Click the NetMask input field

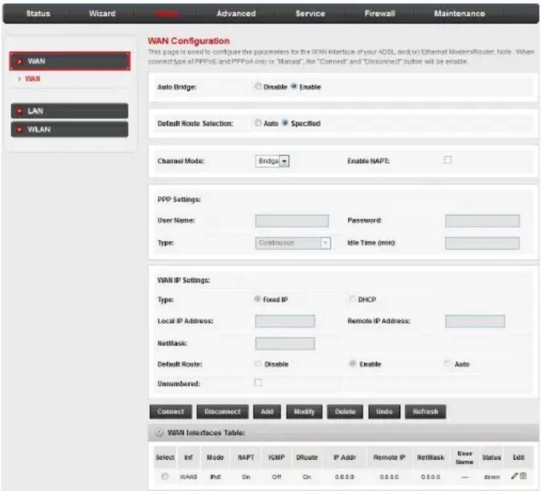pos(285,343)
